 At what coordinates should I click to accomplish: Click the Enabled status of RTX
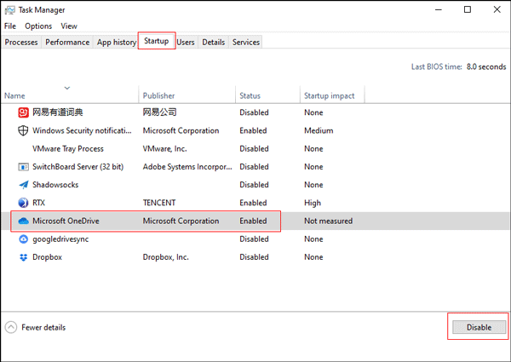click(253, 203)
